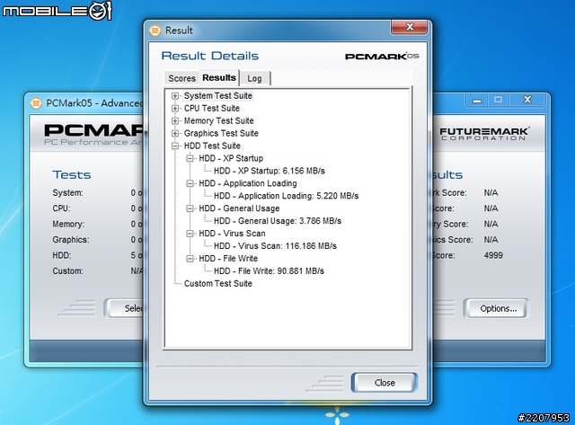Select the Results tab
This screenshot has width=575, height=425.
tap(219, 78)
